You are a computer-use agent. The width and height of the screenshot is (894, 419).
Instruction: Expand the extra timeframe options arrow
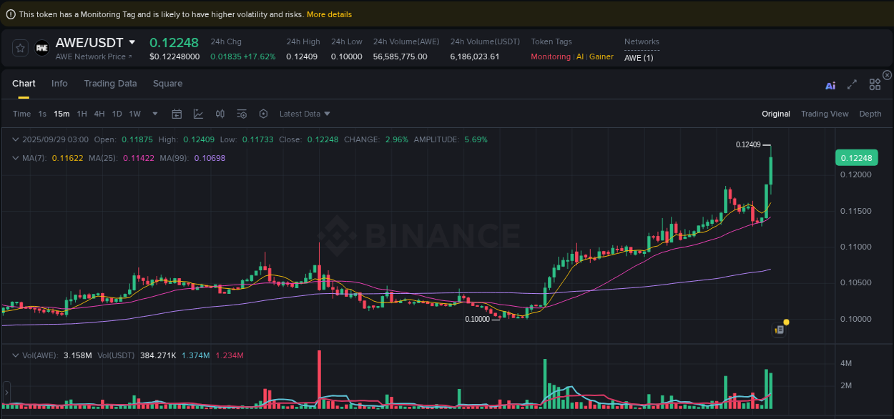pos(154,114)
